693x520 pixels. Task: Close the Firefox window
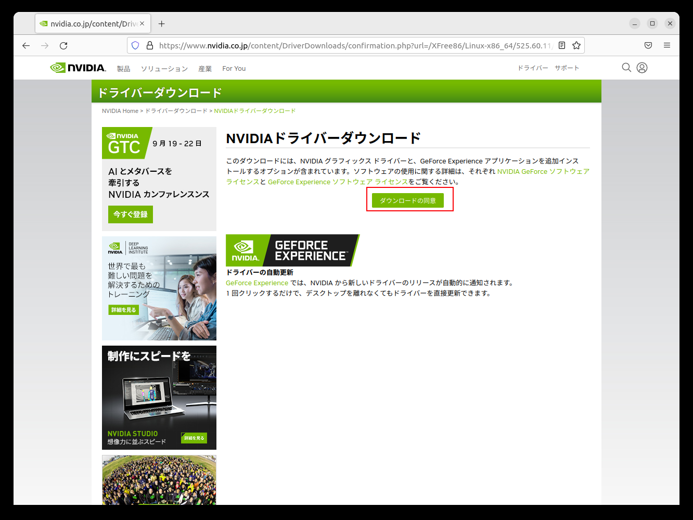(x=670, y=23)
